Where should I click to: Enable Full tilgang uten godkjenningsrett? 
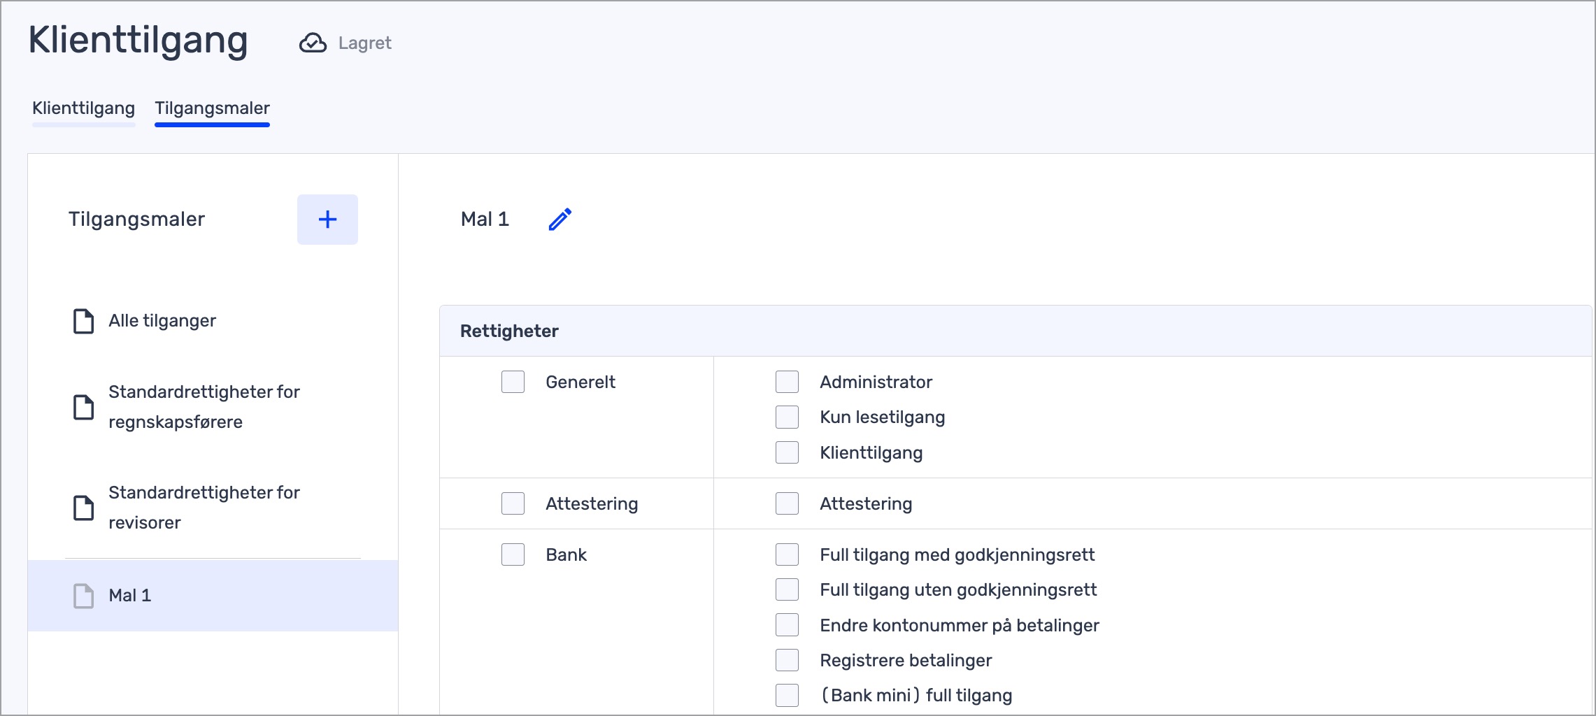coord(787,589)
